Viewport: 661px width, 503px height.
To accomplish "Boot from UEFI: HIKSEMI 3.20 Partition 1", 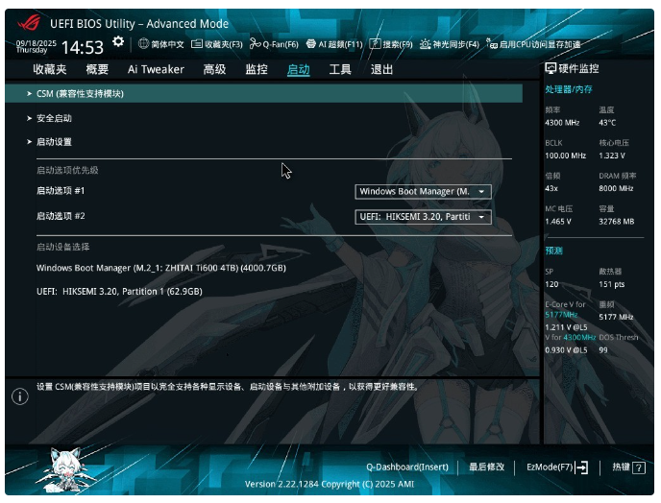I will tap(119, 292).
